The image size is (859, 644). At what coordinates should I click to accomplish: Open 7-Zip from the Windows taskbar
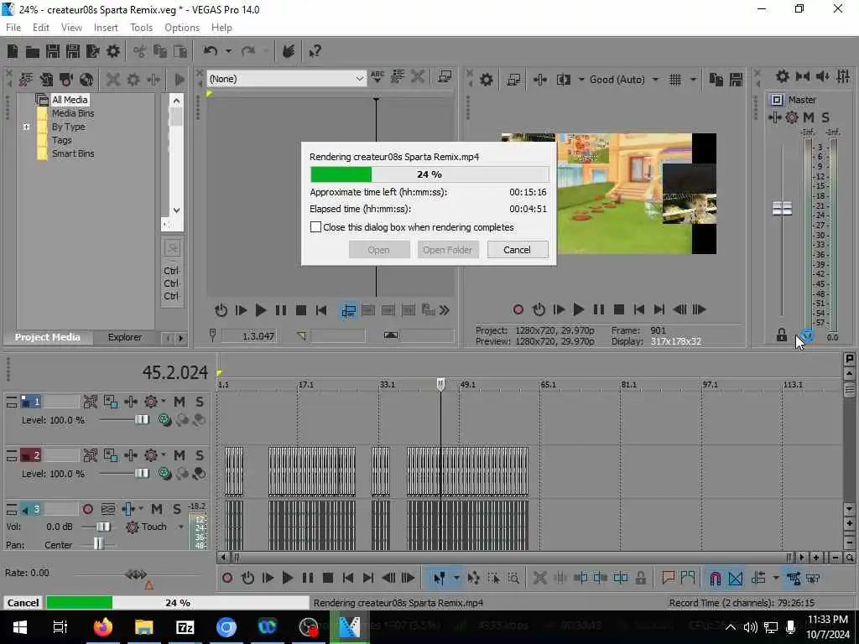tap(185, 627)
